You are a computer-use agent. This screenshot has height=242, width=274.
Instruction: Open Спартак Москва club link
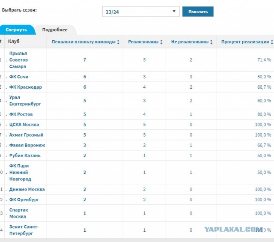pyautogui.click(x=18, y=213)
